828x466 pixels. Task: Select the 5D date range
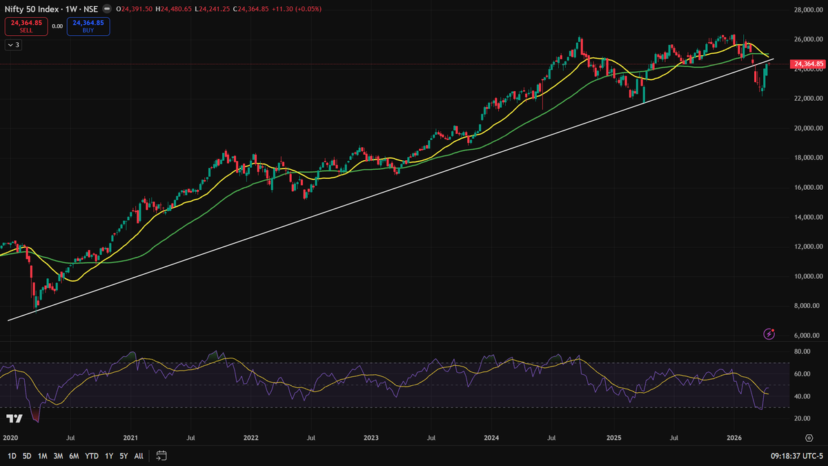point(27,456)
